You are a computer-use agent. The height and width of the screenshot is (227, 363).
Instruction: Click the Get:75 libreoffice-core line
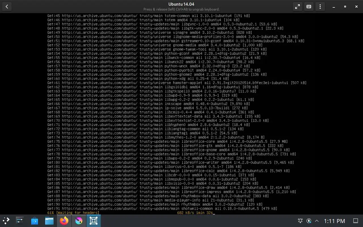click(x=168, y=142)
